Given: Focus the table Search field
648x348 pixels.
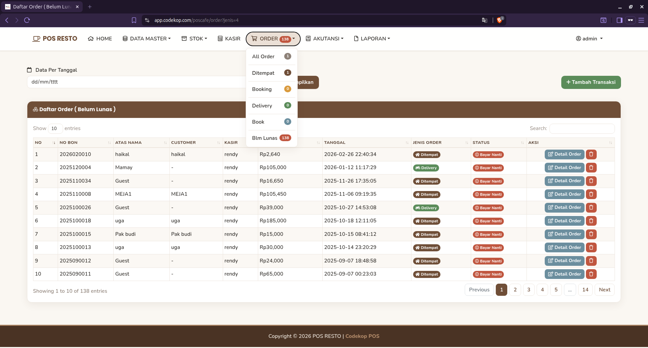Looking at the screenshot, I should [582, 128].
